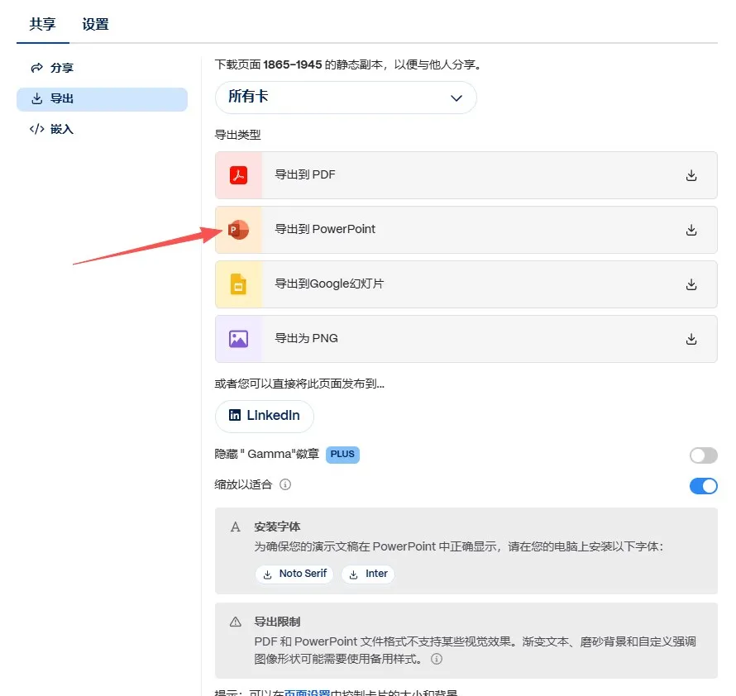Viewport: 736px width, 696px height.
Task: Click the 安装字体 heading
Action: tap(277, 527)
